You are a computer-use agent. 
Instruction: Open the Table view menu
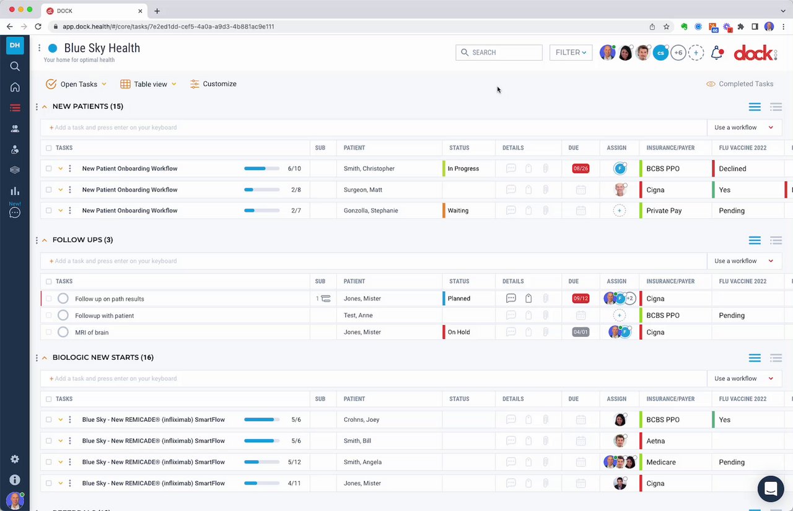pos(148,84)
